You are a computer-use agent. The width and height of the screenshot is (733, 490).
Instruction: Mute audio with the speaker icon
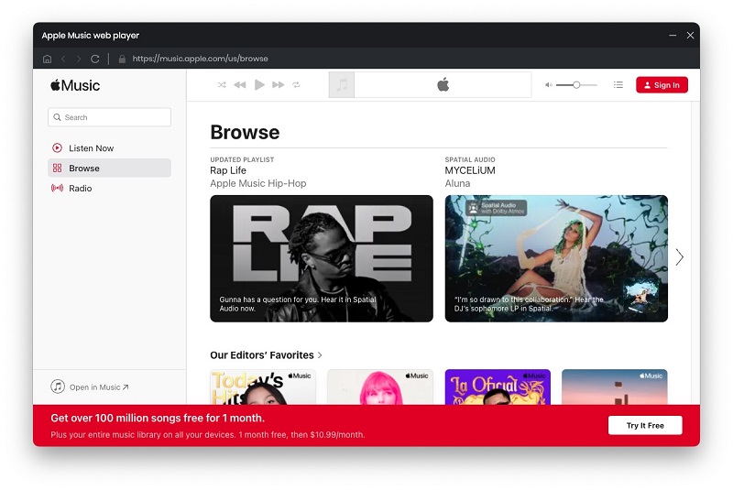click(x=548, y=85)
